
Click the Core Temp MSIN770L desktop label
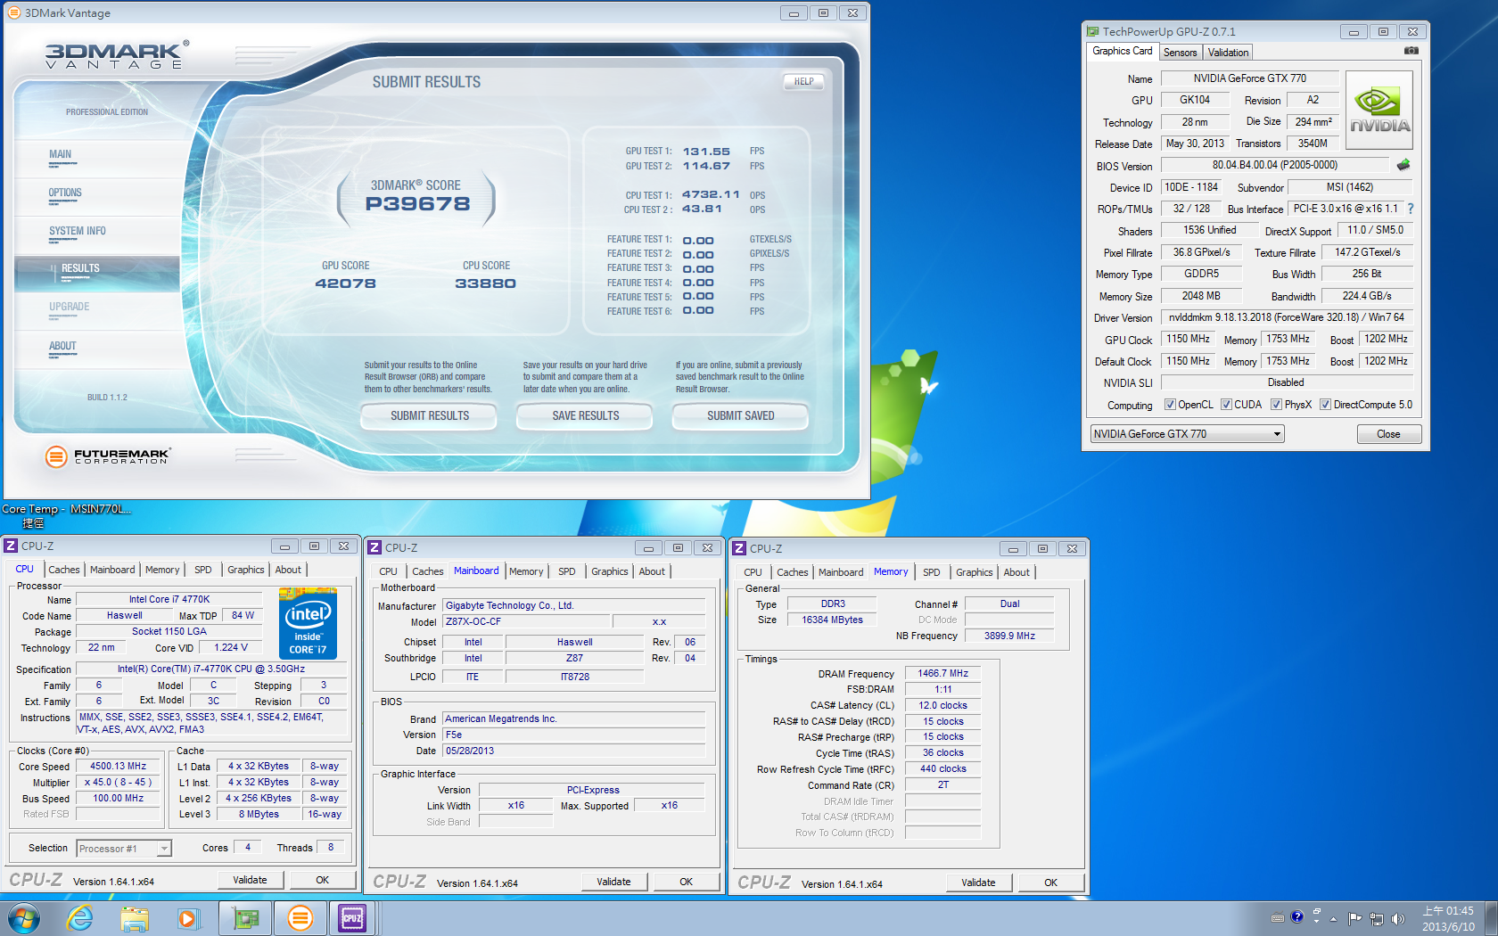tap(66, 516)
